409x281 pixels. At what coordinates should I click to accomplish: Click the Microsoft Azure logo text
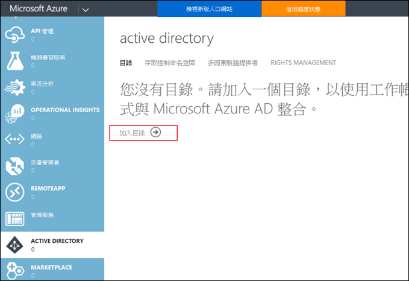[x=40, y=9]
